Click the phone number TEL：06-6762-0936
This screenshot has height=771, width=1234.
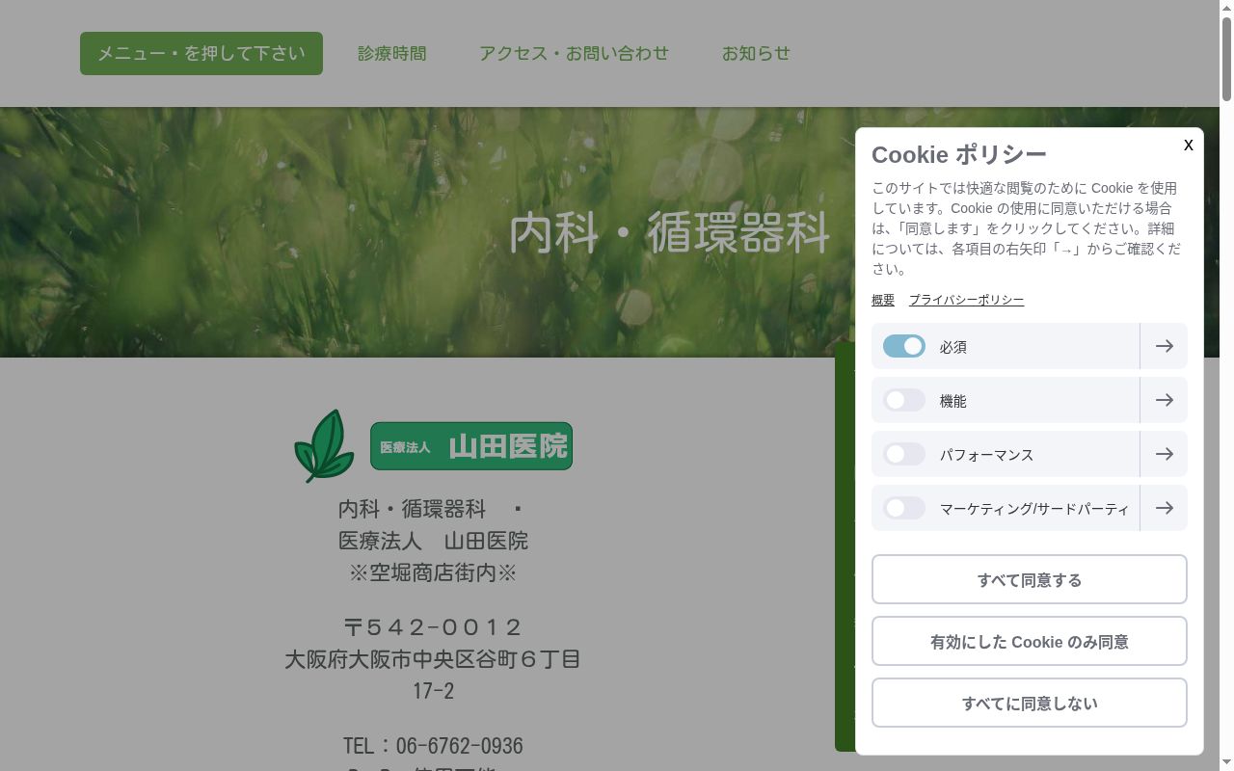[x=433, y=746]
